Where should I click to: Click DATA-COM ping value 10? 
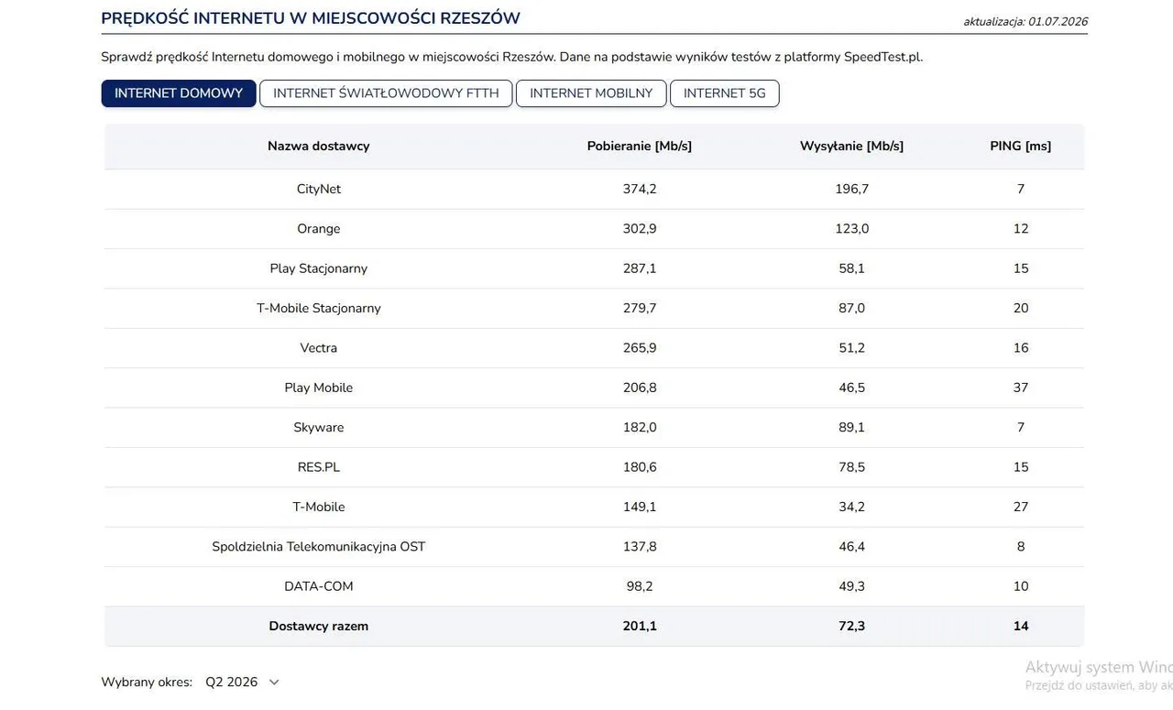point(1021,586)
